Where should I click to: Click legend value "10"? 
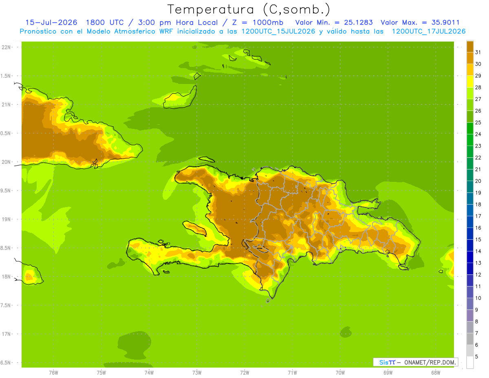[478, 298]
